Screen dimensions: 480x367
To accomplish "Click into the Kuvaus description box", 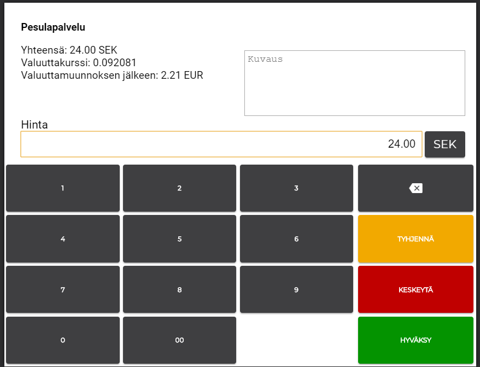I will pyautogui.click(x=354, y=83).
